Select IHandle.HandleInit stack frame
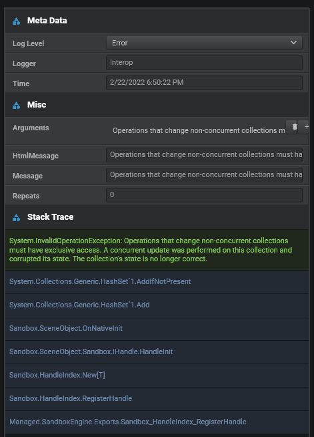The image size is (314, 437). [157, 352]
